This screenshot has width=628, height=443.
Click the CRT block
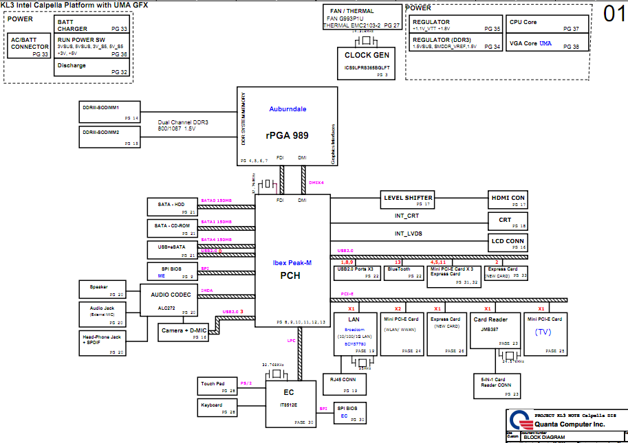click(x=508, y=221)
